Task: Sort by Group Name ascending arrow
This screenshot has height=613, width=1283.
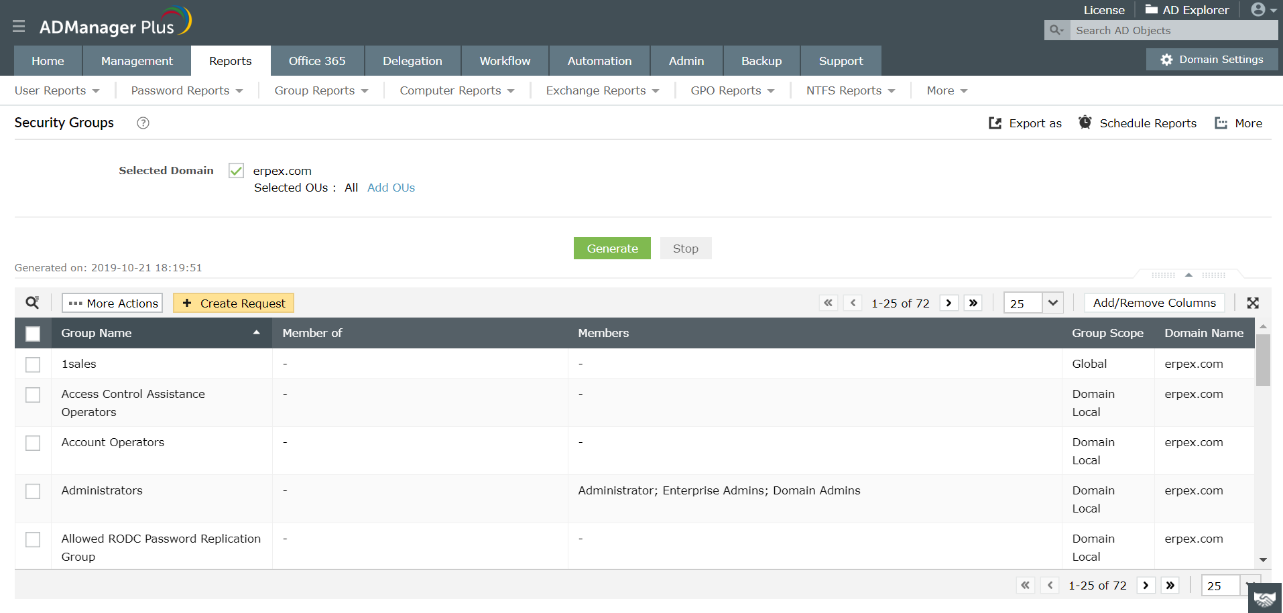Action: pos(256,332)
